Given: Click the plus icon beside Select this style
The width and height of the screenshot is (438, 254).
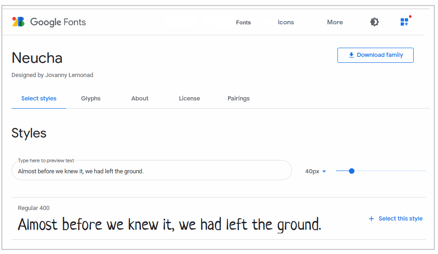Looking at the screenshot, I should [x=371, y=219].
